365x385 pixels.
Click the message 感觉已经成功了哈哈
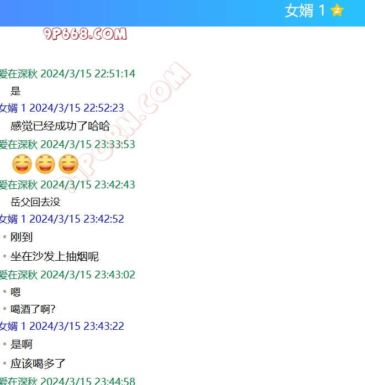tap(60, 125)
